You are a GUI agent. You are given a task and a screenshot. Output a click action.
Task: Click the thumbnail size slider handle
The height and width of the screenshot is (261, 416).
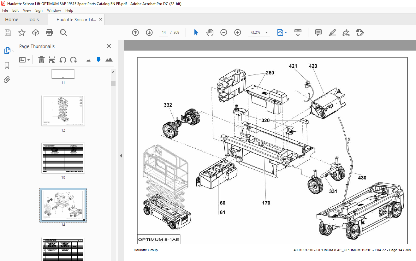pos(98,59)
